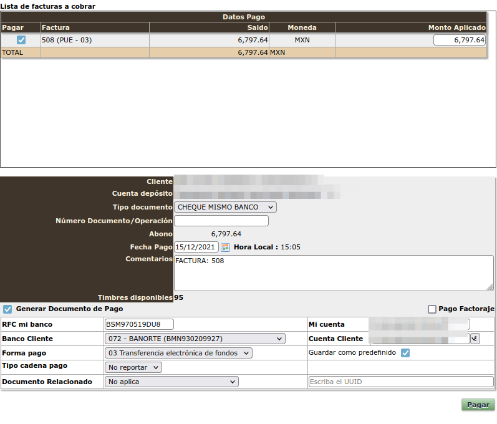This screenshot has height=424, width=497.
Task: Click the Pago Factoraje label
Action: click(x=466, y=309)
